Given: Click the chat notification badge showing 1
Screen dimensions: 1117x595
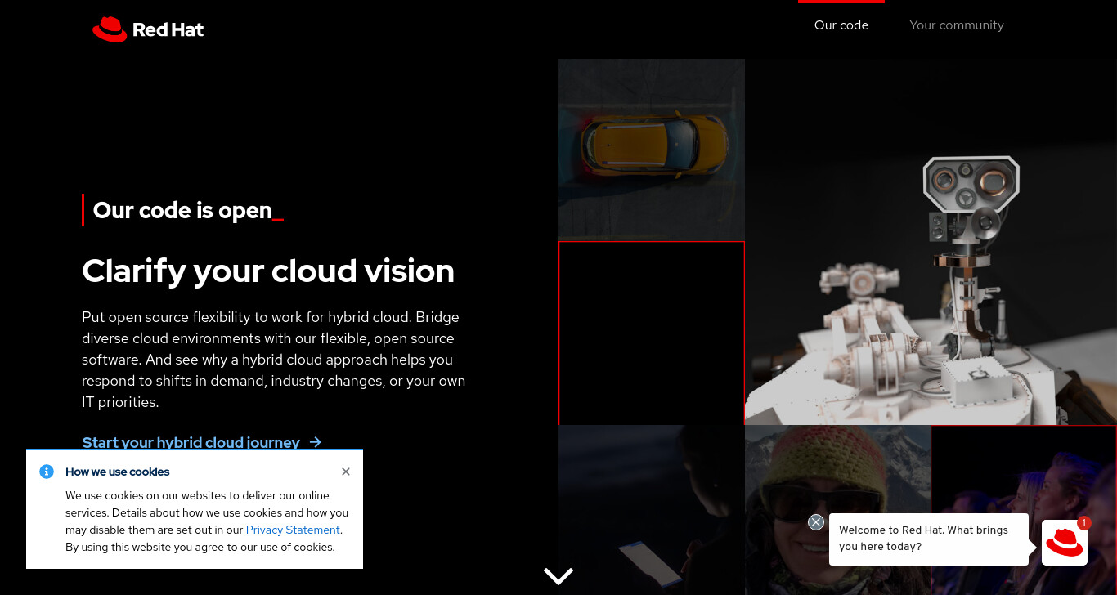Looking at the screenshot, I should click(x=1084, y=522).
